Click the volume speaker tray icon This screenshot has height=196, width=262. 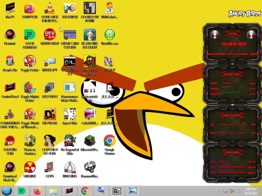238,191
